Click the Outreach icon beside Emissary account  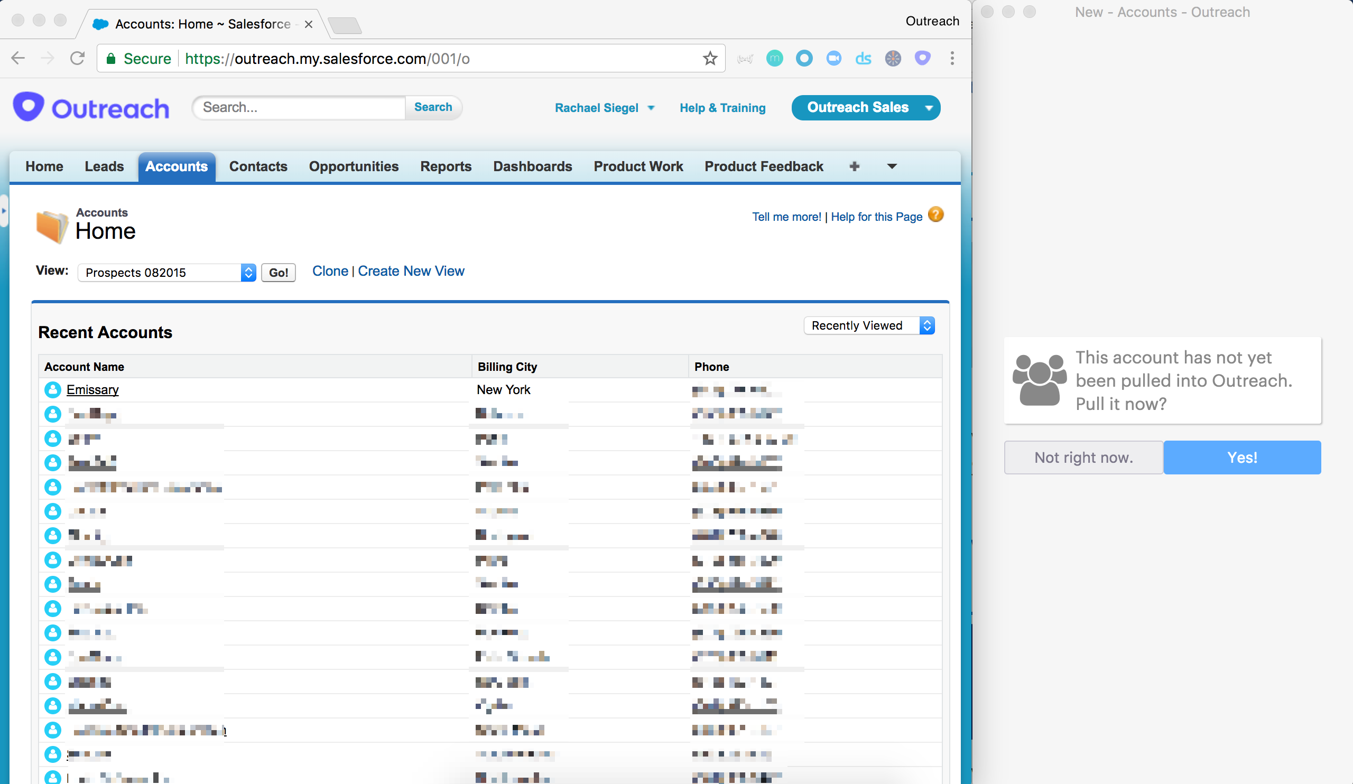tap(53, 389)
